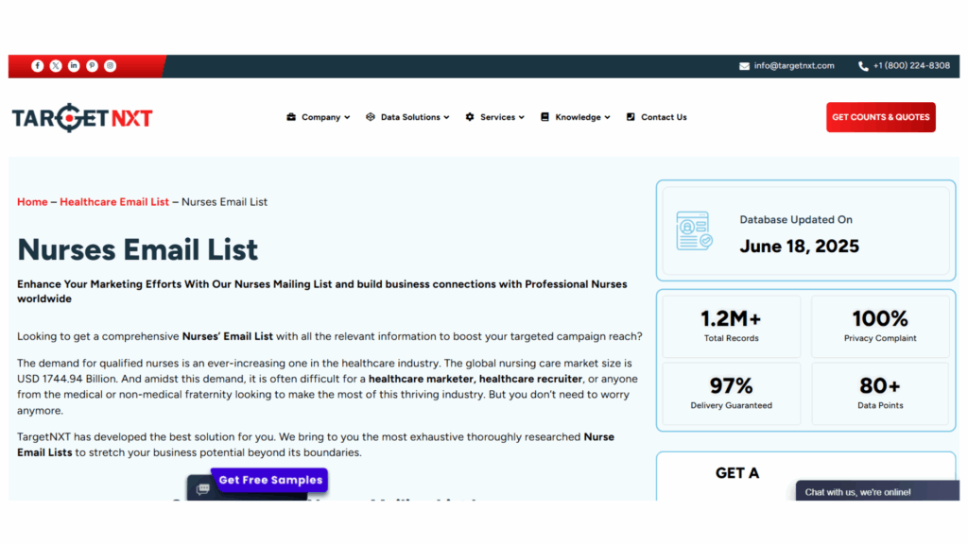The height and width of the screenshot is (544, 968).
Task: Click the TargetNXT logo
Action: coord(82,118)
